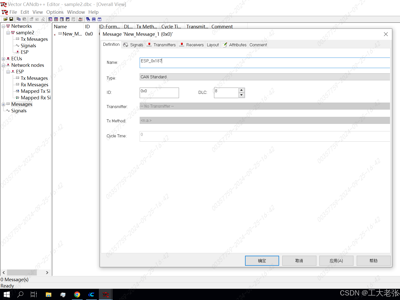Click the greyed edit-object icon after Paste
The height and width of the screenshot is (300, 400).
click(x=32, y=19)
